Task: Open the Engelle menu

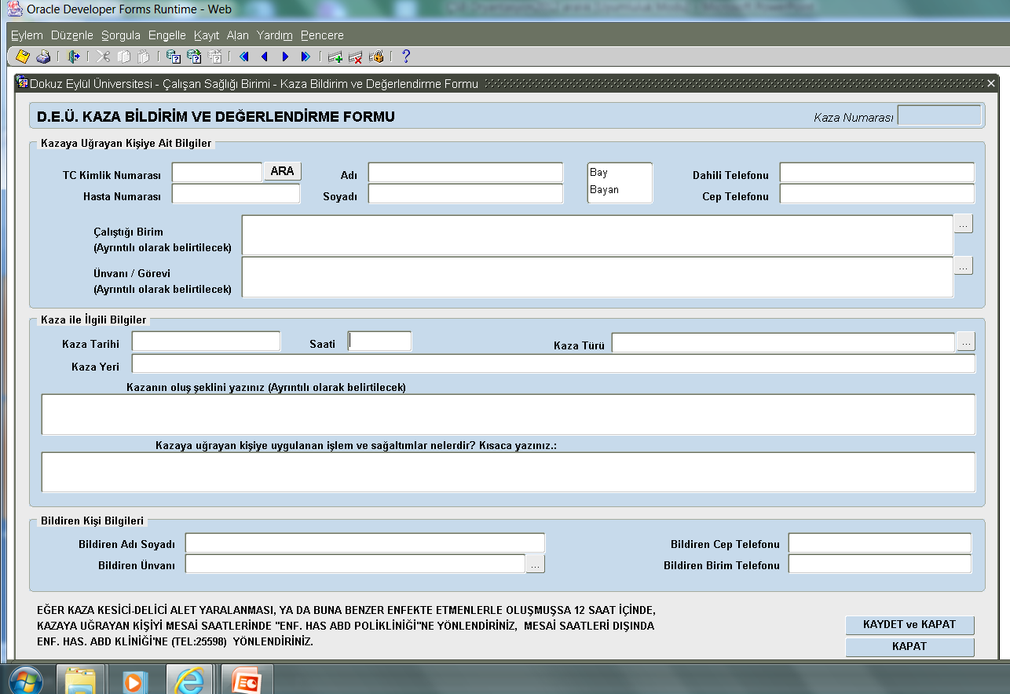Action: tap(167, 35)
